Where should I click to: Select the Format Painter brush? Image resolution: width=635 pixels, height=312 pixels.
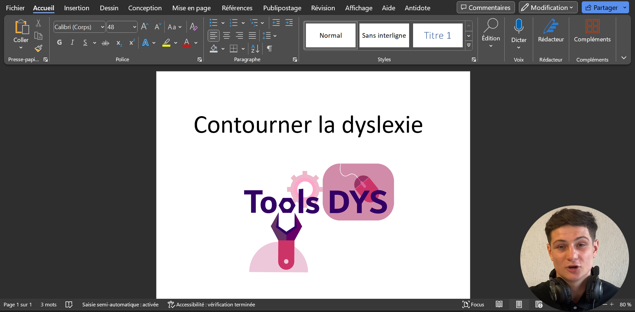[x=38, y=48]
